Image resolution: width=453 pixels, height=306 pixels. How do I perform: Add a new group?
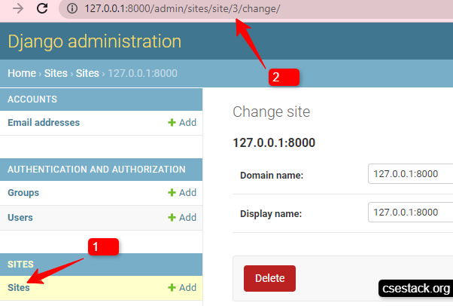click(x=182, y=192)
